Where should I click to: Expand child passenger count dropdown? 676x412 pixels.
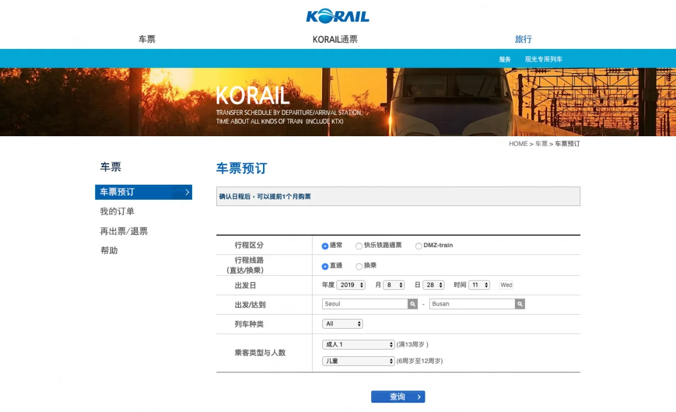click(x=358, y=361)
